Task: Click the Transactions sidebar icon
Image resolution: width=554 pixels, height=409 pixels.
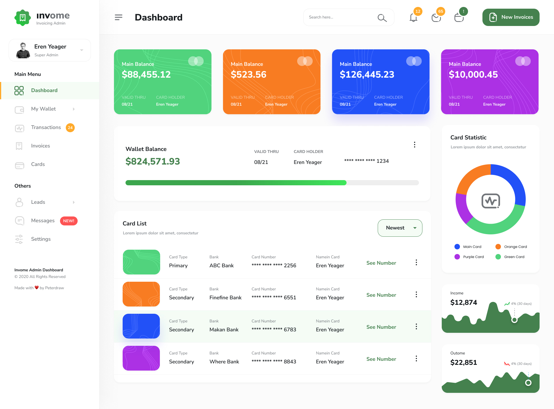Action: pyautogui.click(x=19, y=128)
